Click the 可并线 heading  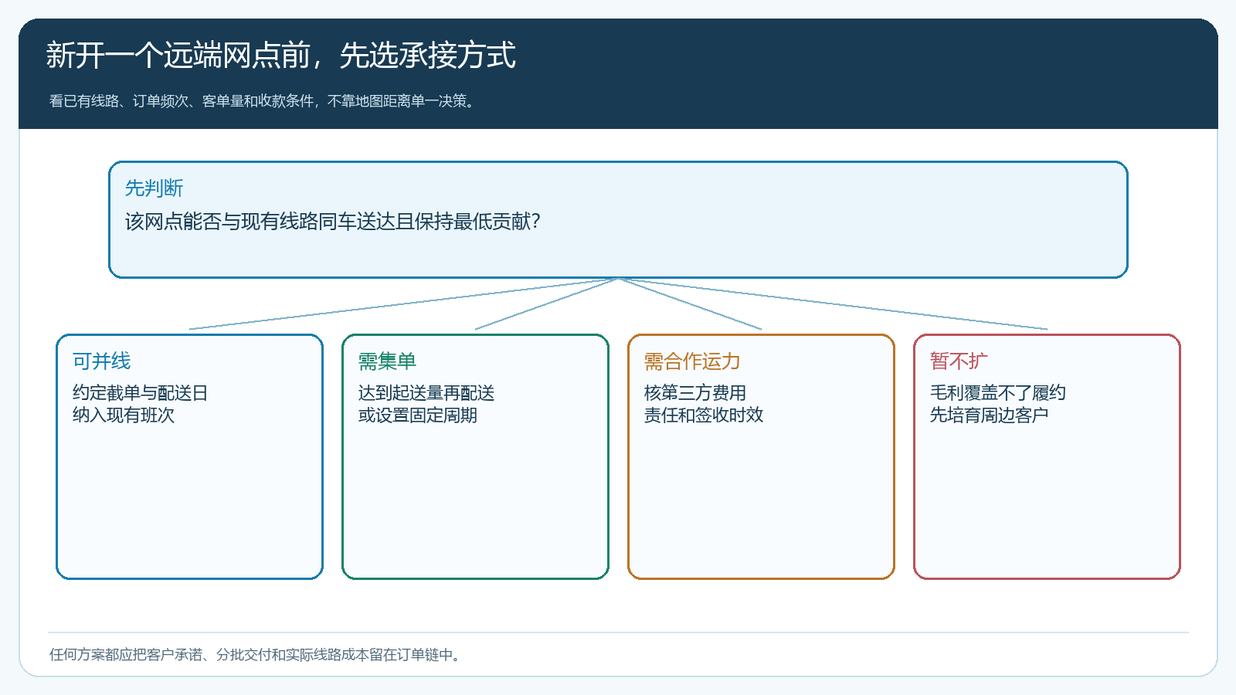pos(101,361)
